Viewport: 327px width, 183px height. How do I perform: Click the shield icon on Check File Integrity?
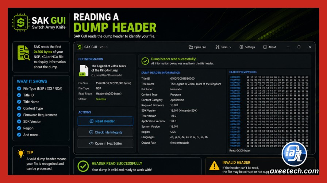click(91, 132)
